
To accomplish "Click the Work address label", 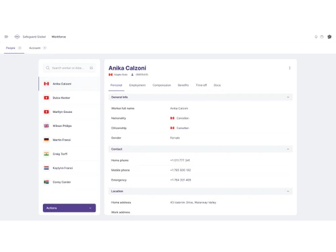I will [120, 212].
